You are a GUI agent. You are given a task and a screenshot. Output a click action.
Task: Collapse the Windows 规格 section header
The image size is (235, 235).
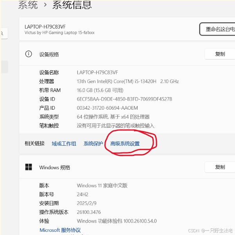click(127, 167)
